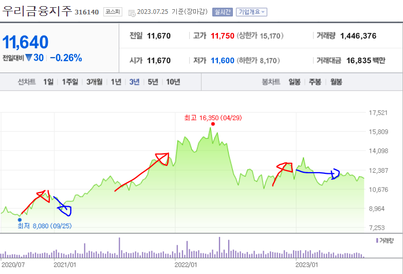403x274 pixels.
Task: Switch to 일봉 candlestick chart
Action: coord(295,82)
